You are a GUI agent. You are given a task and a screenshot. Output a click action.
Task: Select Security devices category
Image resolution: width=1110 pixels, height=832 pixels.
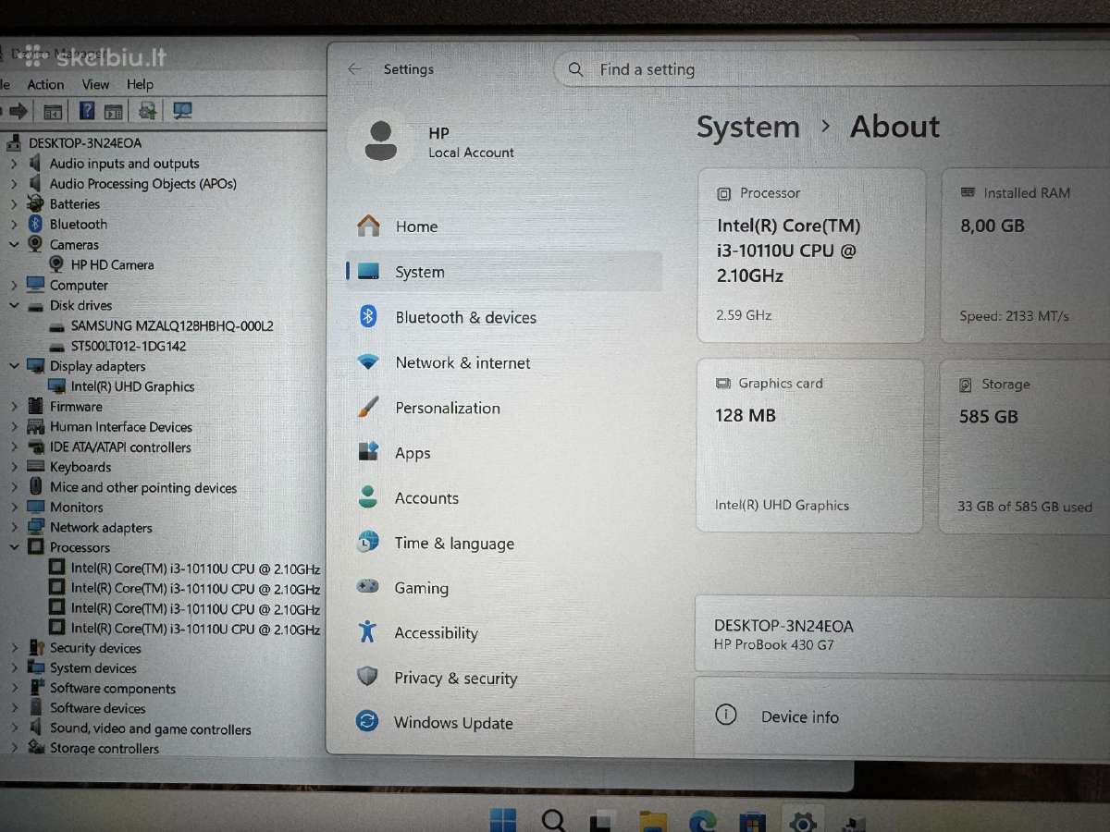[95, 648]
